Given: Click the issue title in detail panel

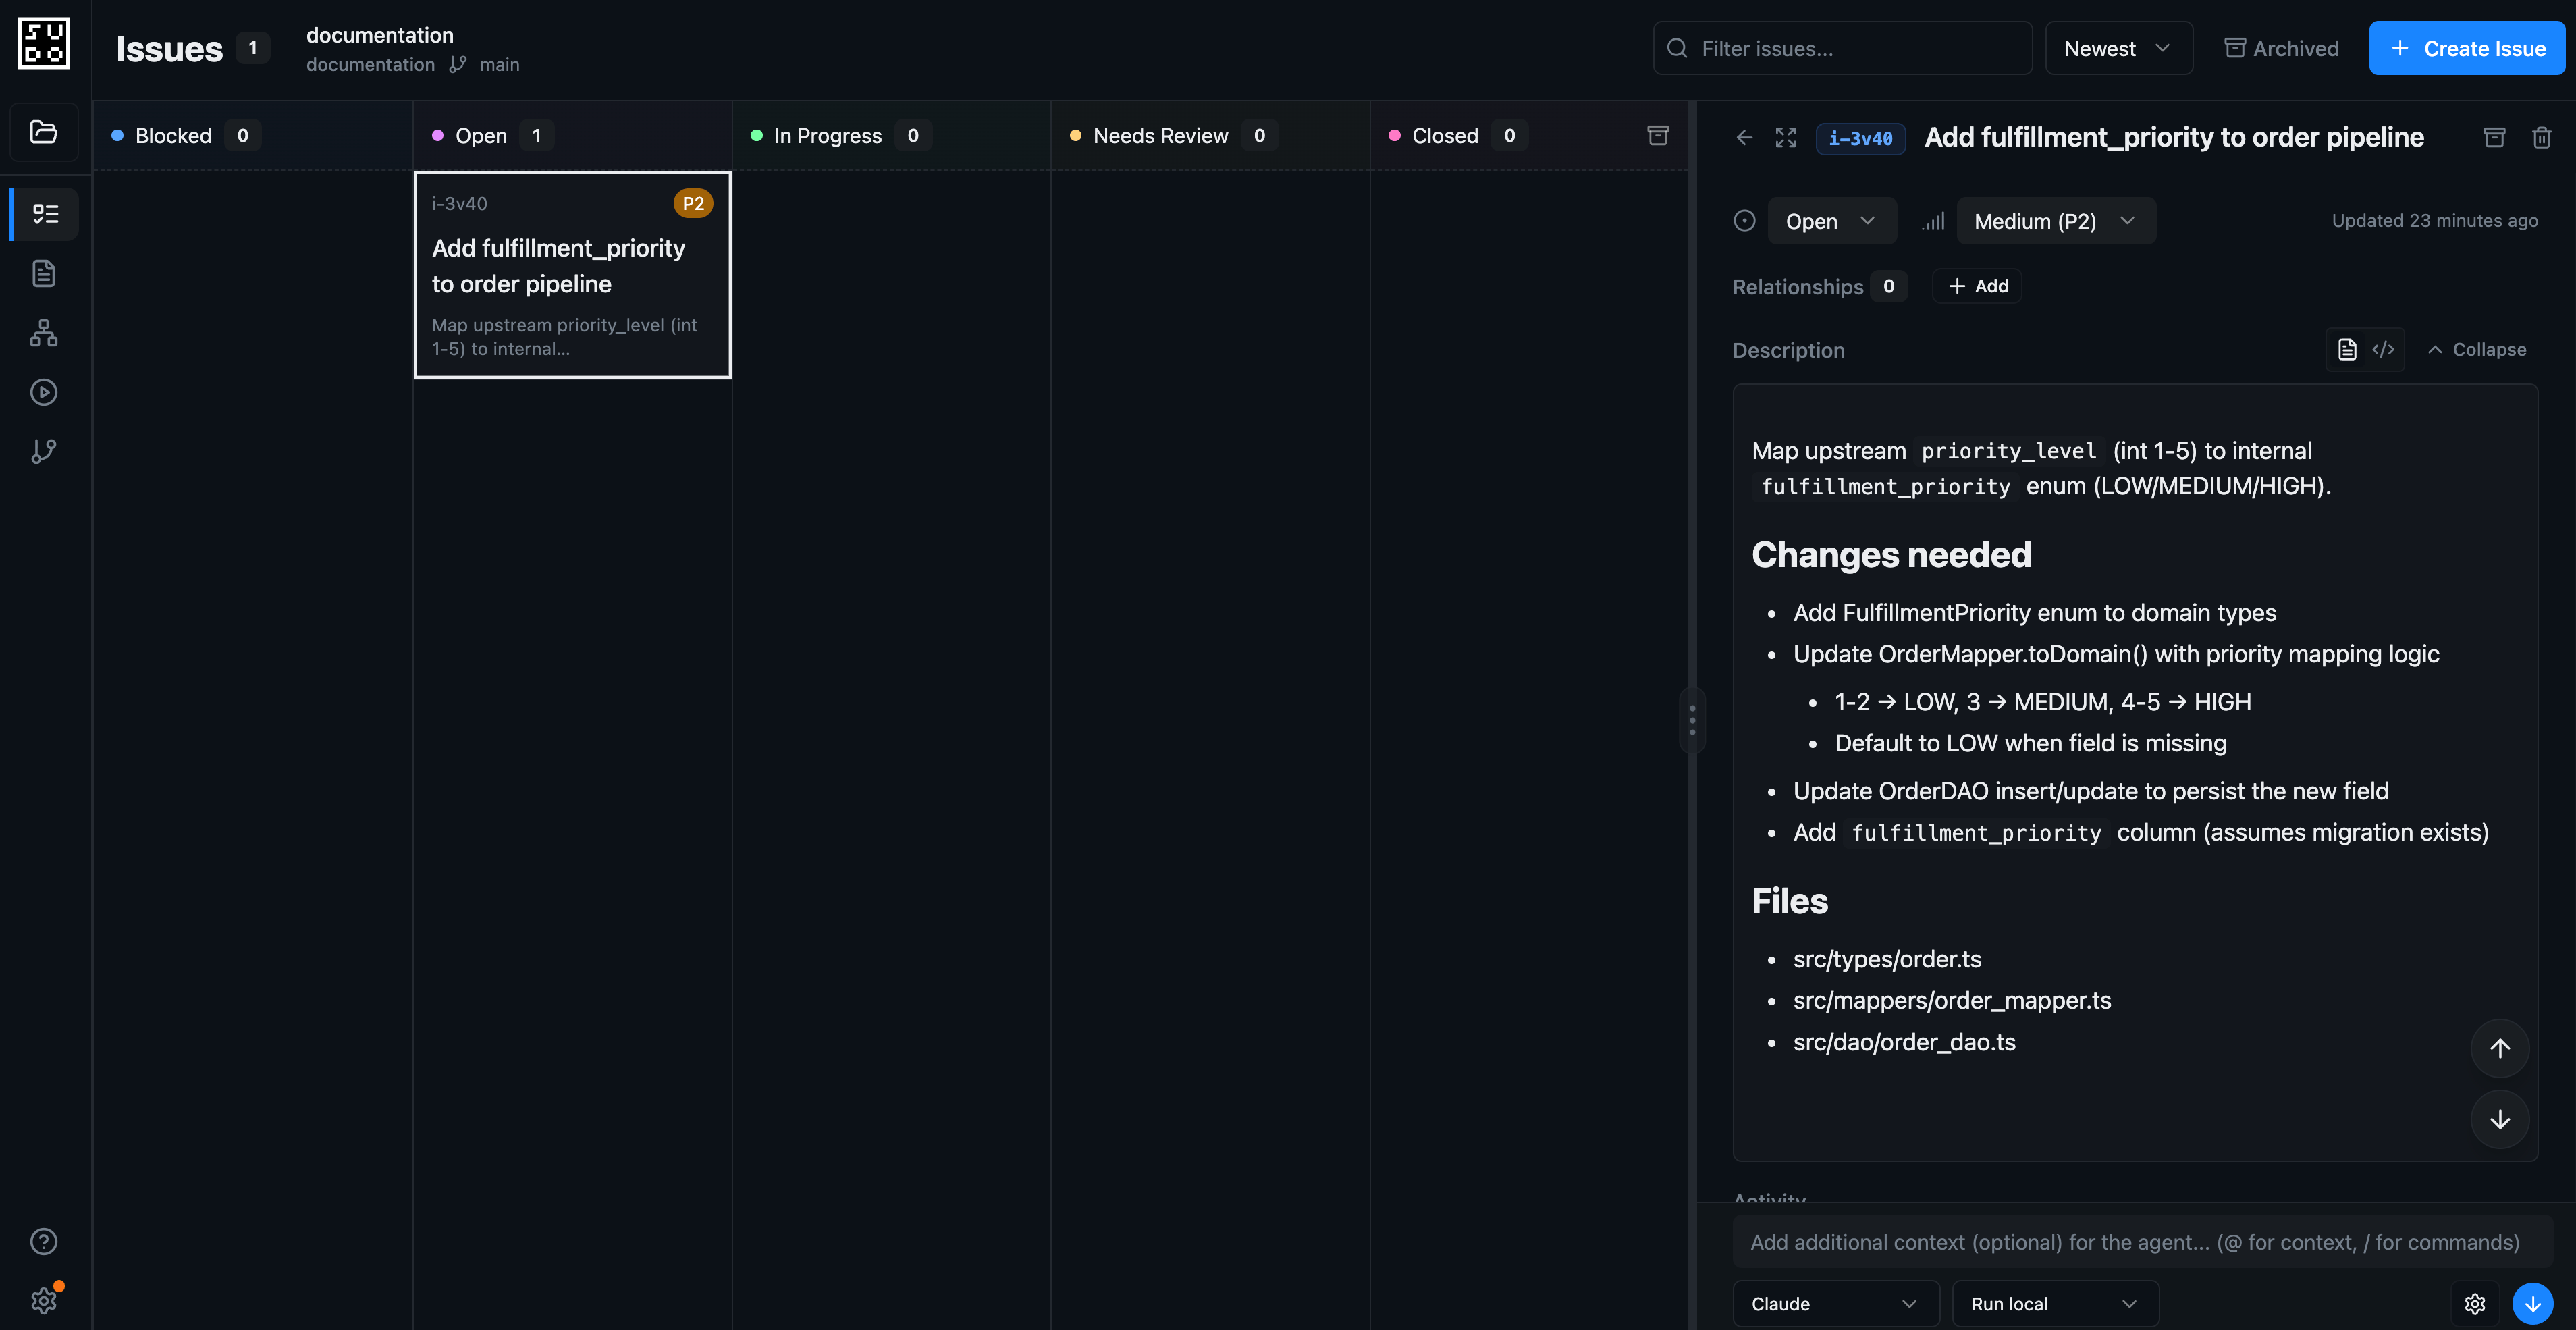Looking at the screenshot, I should pos(2174,137).
